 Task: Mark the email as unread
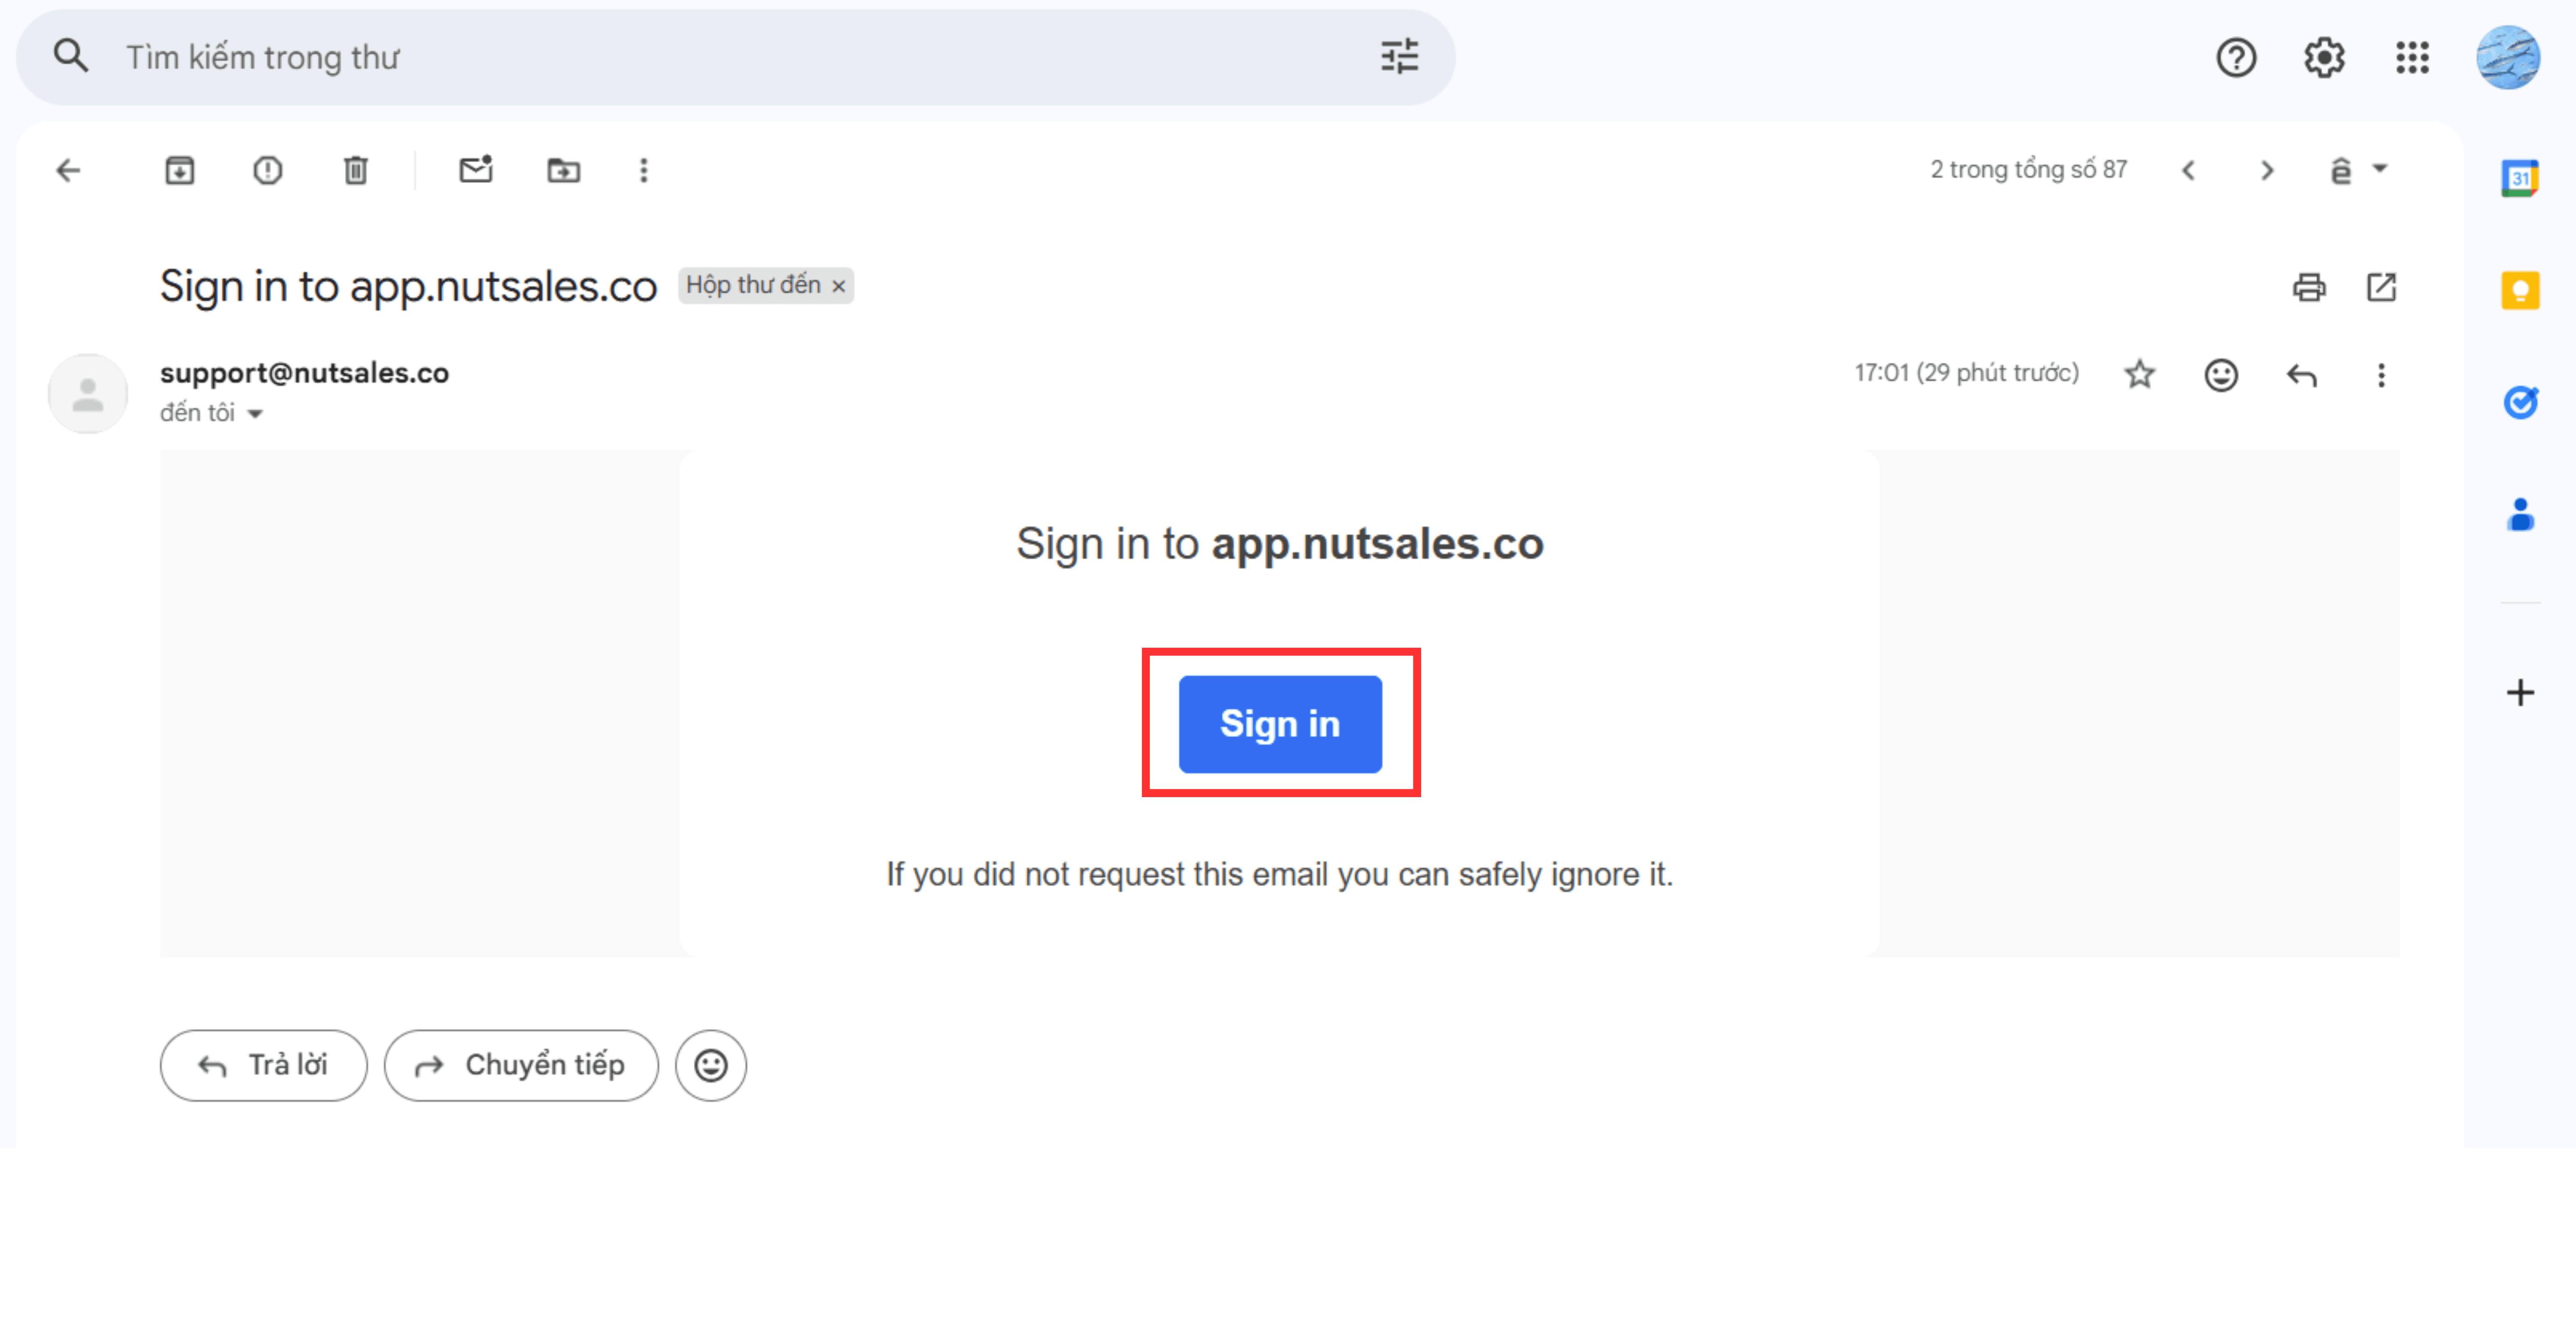(x=476, y=170)
